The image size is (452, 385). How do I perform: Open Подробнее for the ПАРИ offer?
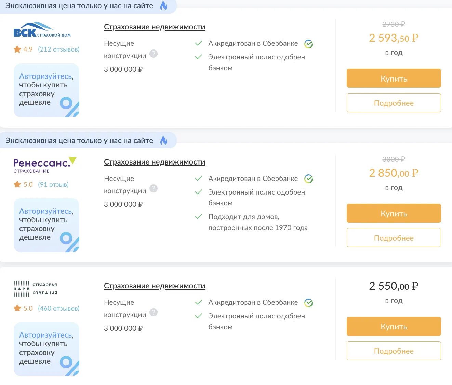393,351
